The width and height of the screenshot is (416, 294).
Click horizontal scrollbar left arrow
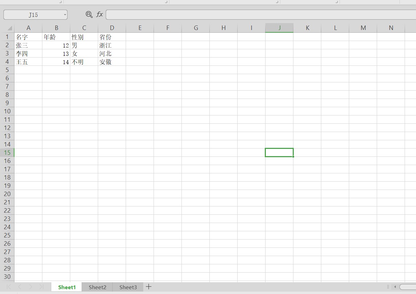click(x=395, y=287)
